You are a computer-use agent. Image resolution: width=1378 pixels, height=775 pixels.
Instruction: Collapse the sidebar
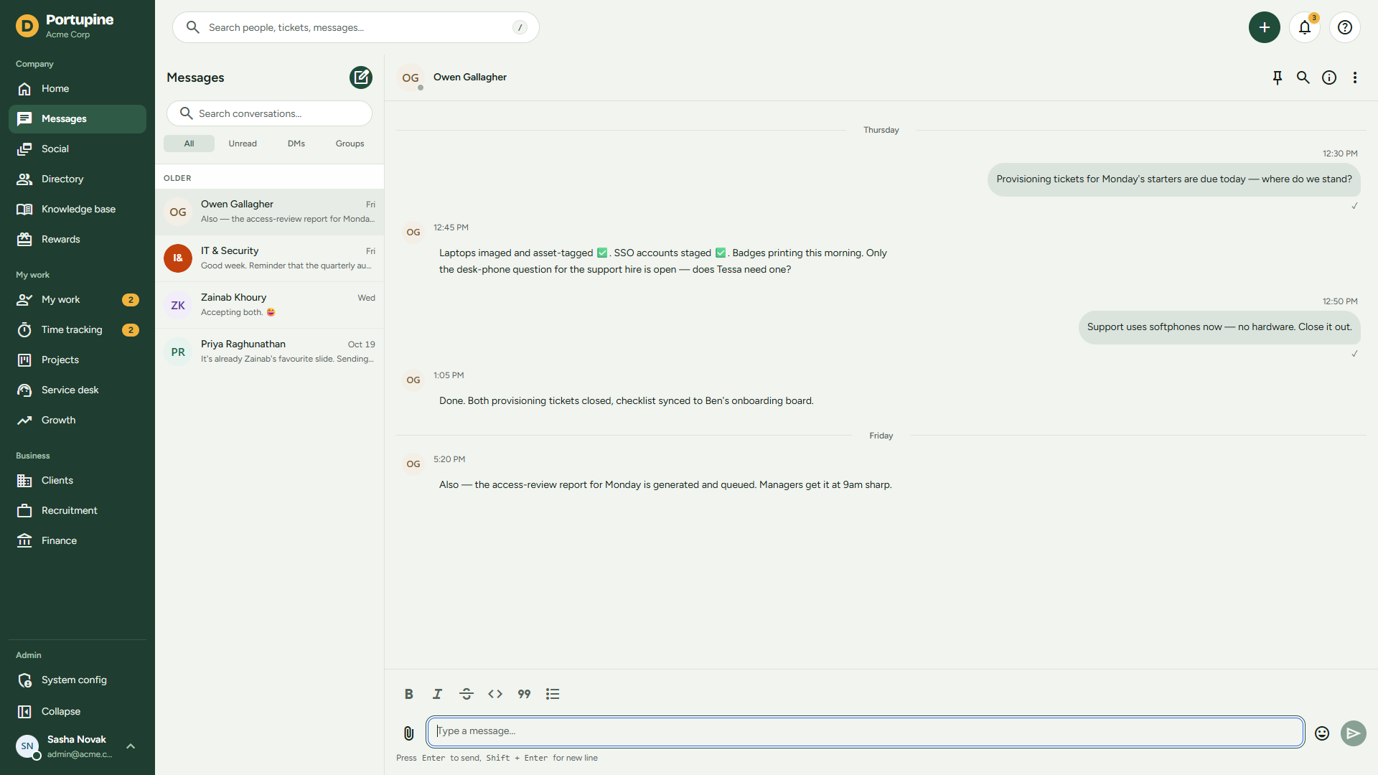(78, 712)
